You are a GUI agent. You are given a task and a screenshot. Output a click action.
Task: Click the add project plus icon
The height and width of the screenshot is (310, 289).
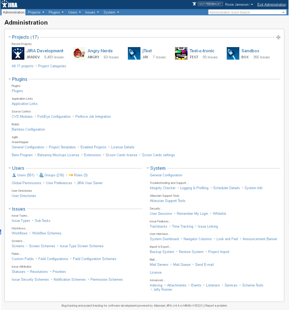278,37
